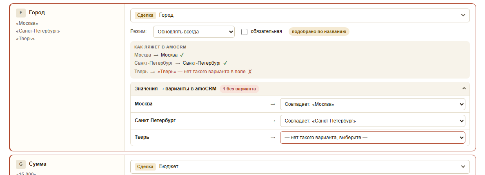The height and width of the screenshot is (175, 485).
Task: Collapse the Значения → варианты в amoCRM section
Action: (x=464, y=89)
